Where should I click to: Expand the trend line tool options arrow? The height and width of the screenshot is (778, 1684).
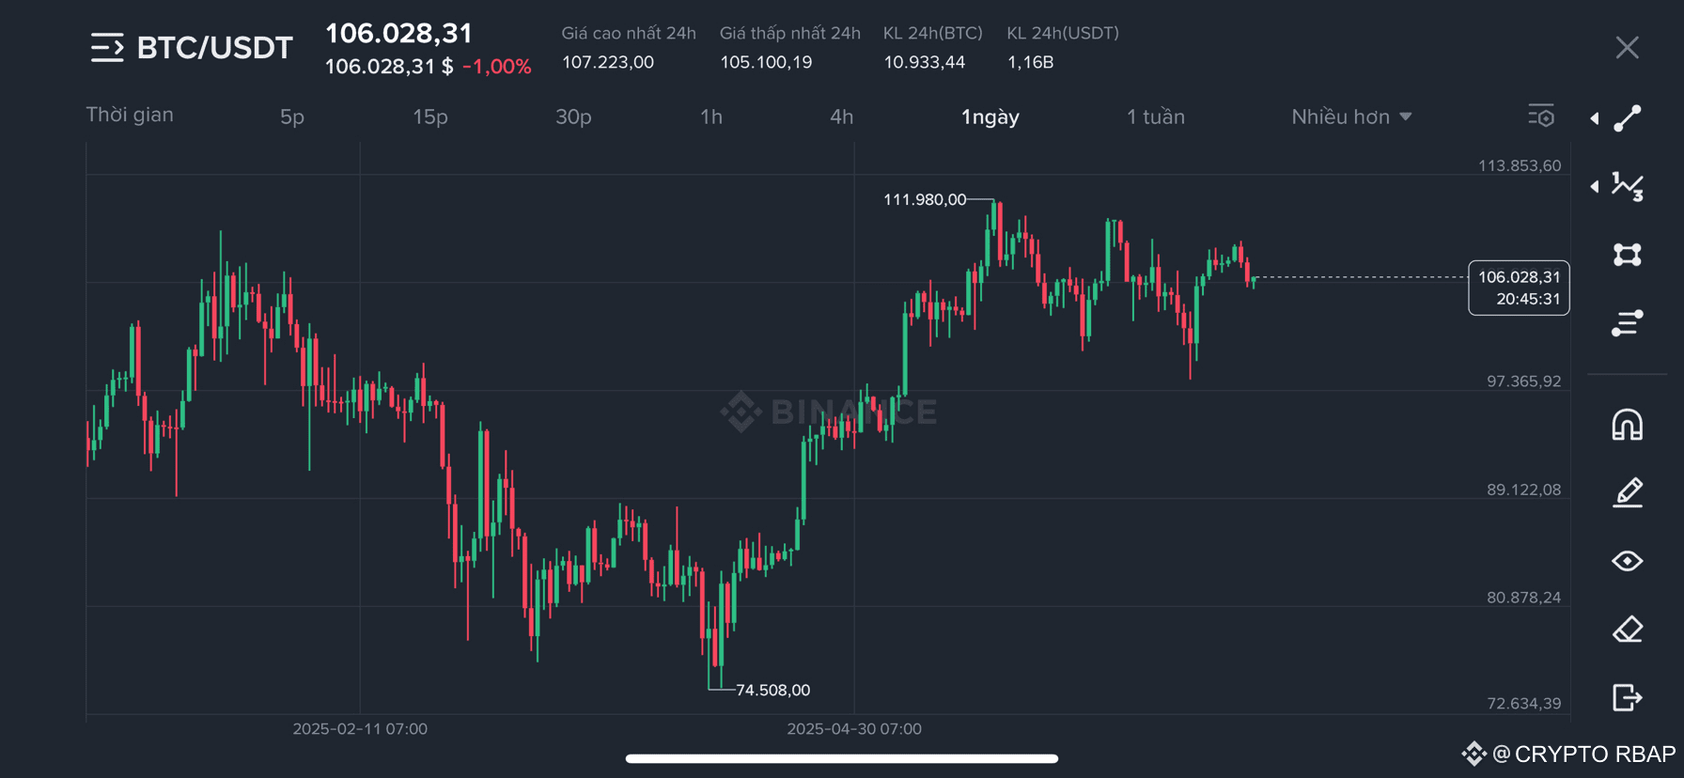click(1595, 118)
